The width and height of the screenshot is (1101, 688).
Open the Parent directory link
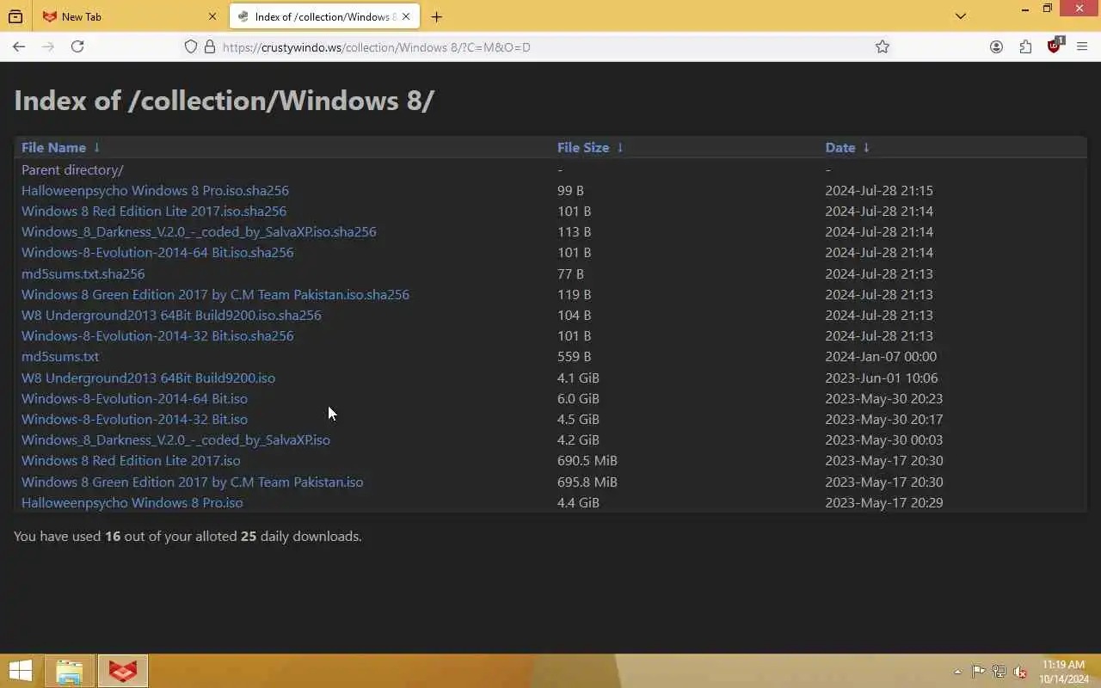[72, 169]
